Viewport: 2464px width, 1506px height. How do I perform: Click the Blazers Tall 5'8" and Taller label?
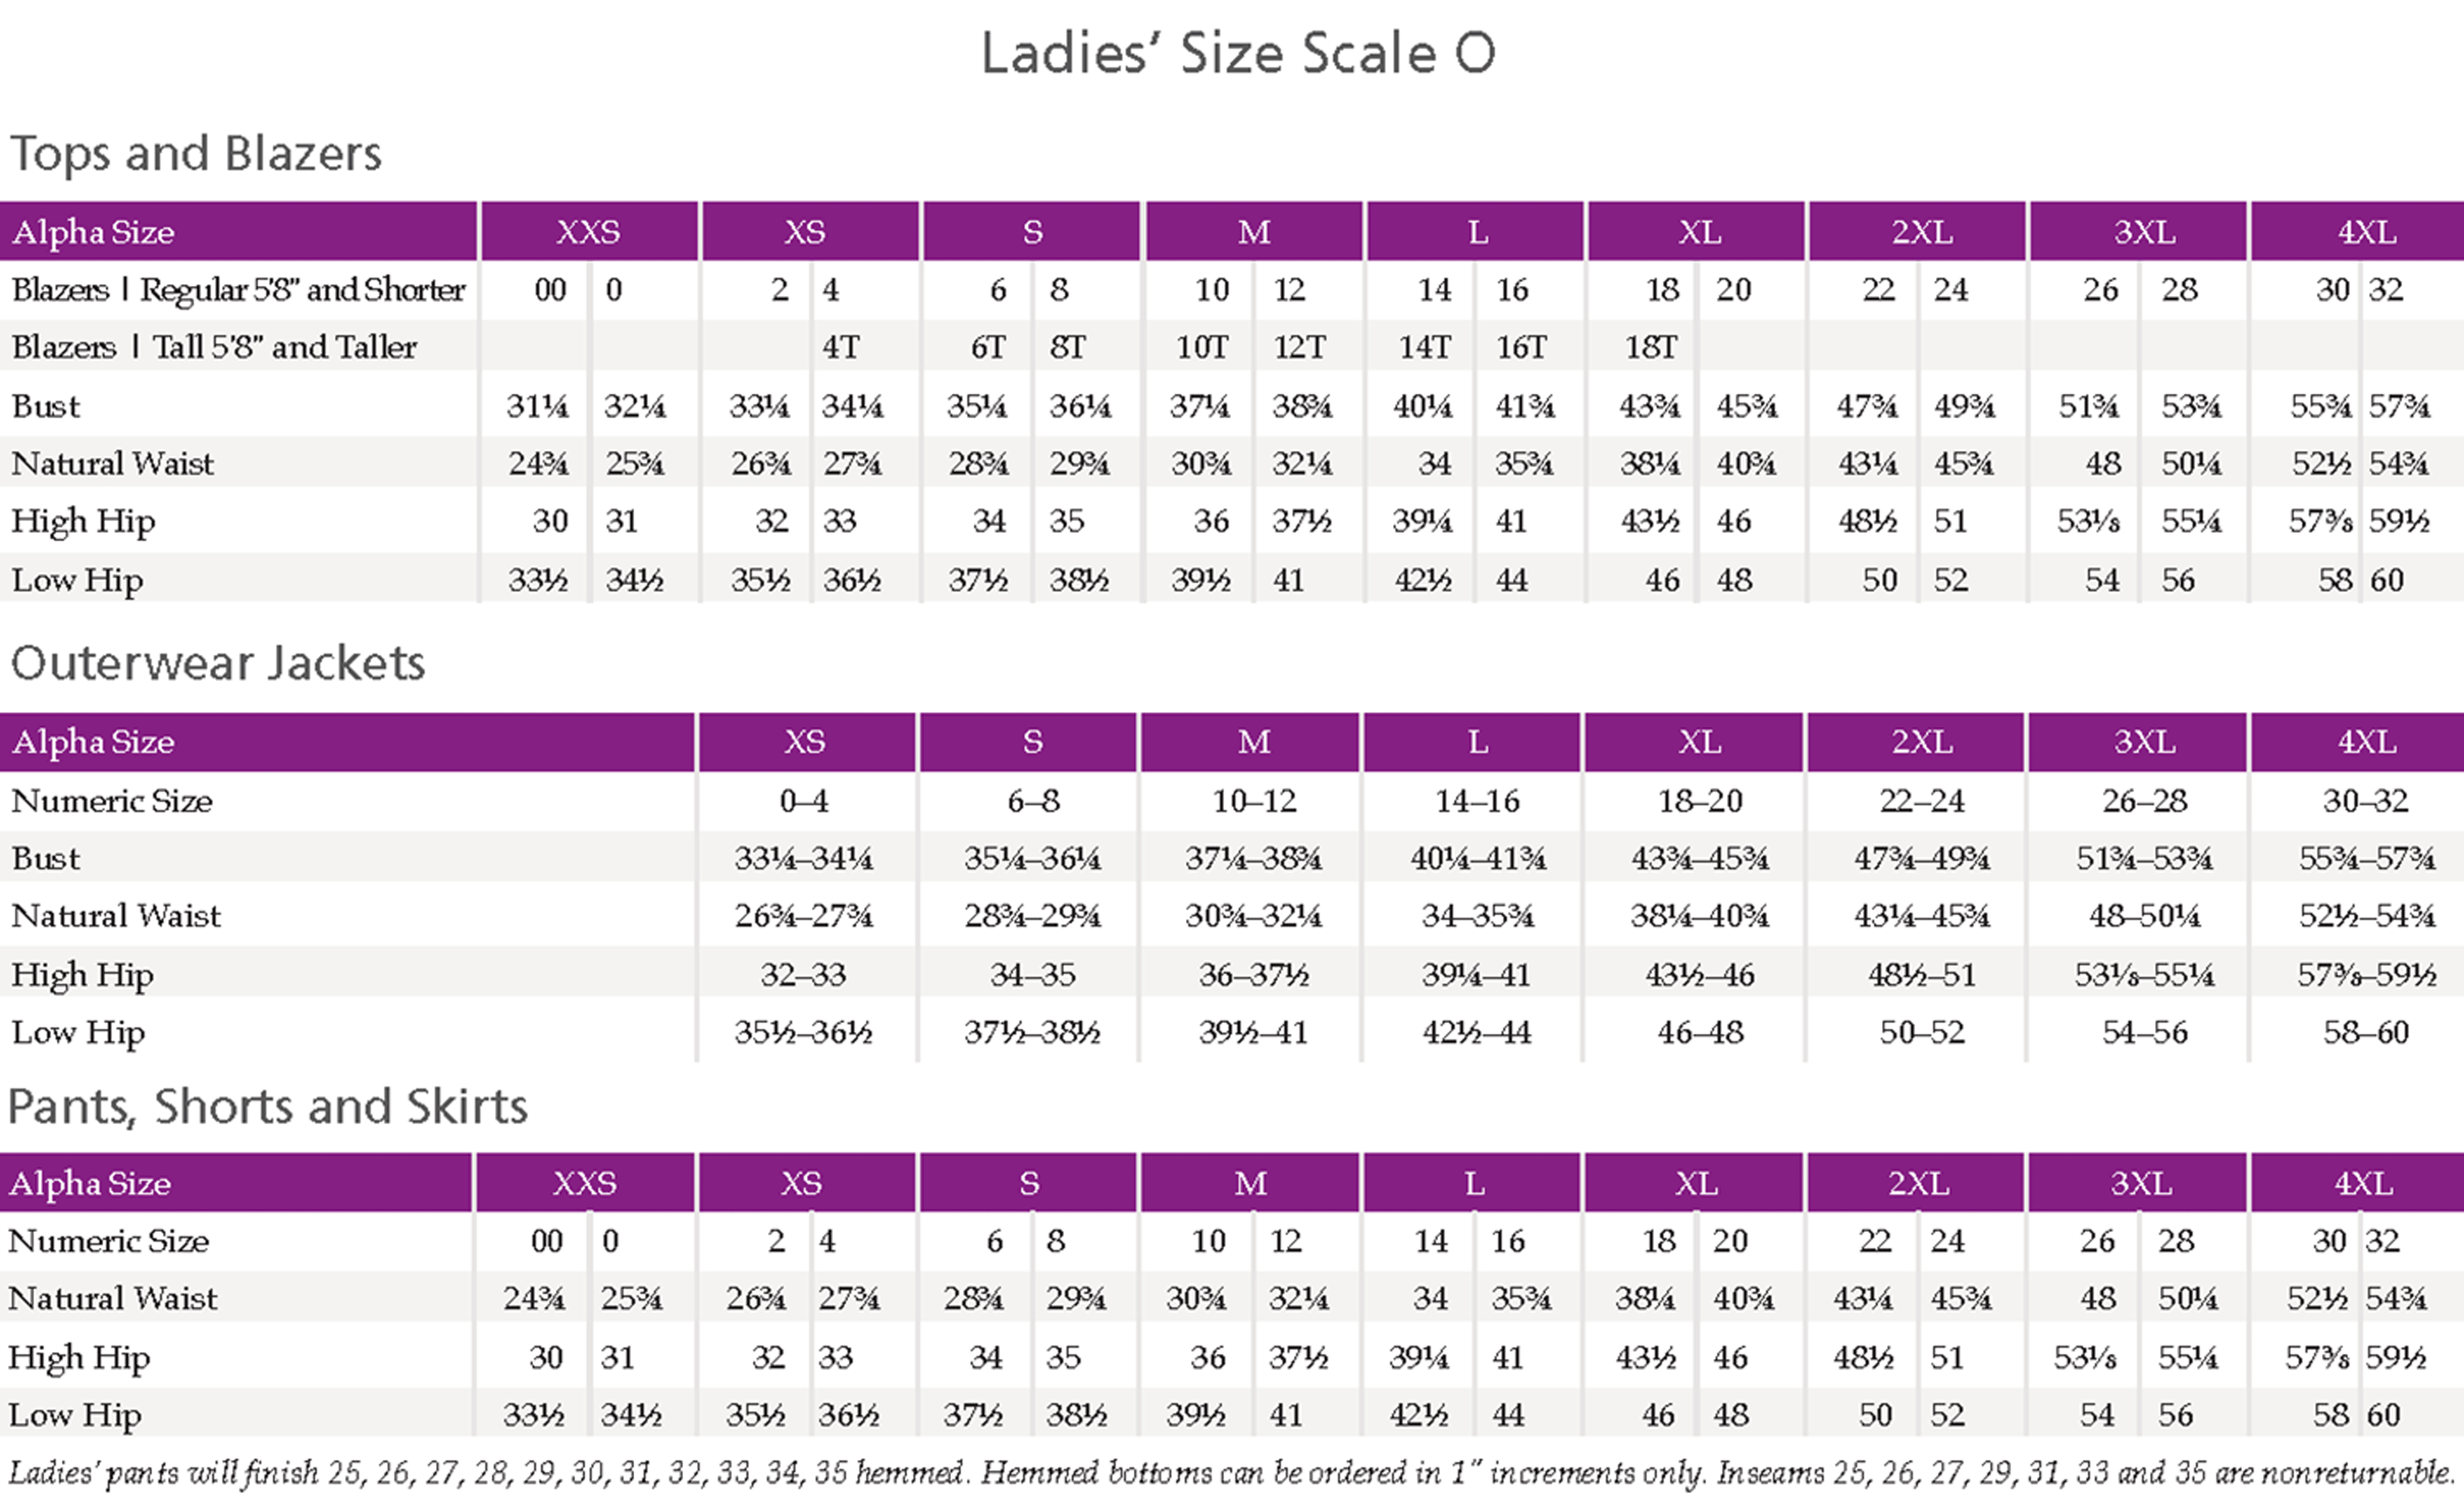click(x=214, y=347)
